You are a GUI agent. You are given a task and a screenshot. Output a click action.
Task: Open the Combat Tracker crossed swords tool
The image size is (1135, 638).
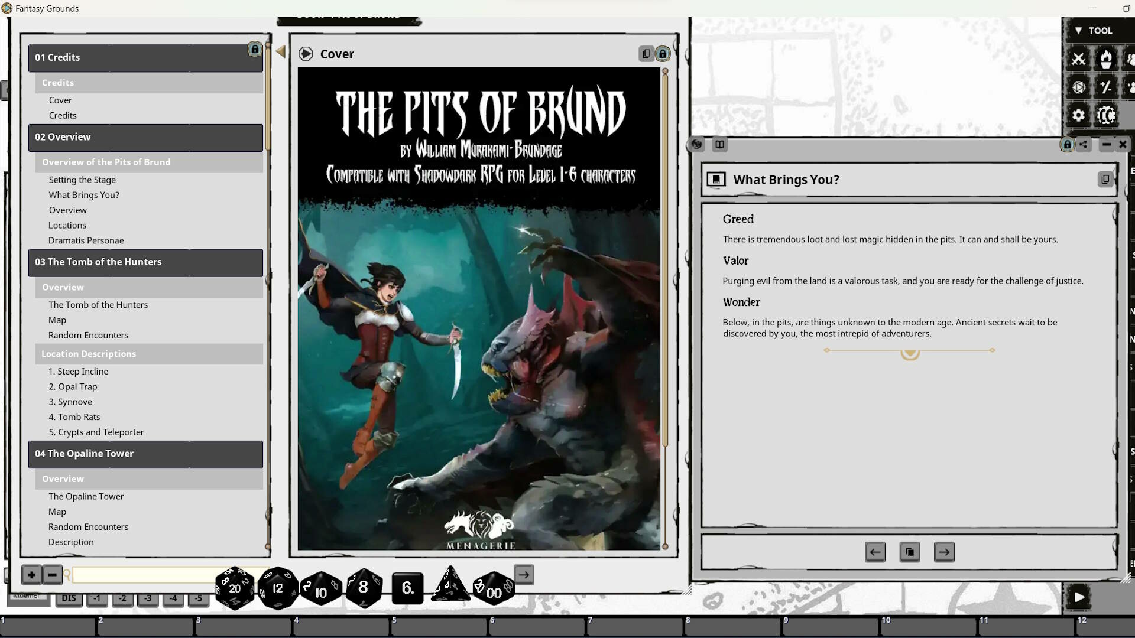1078,58
